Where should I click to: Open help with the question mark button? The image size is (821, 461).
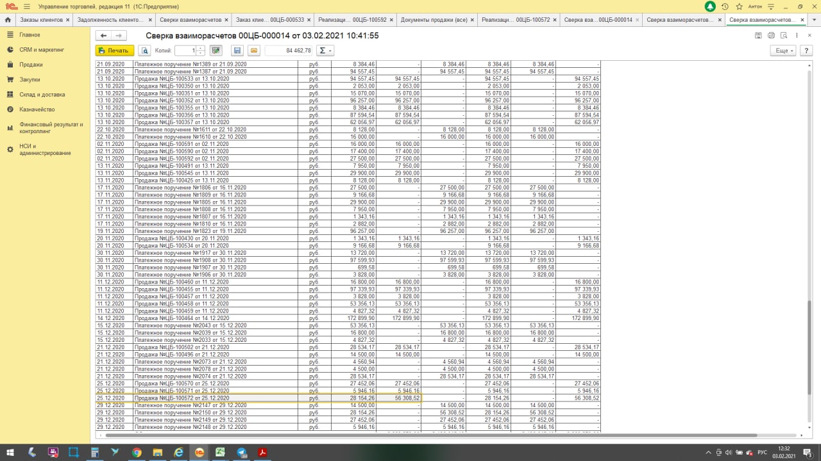(807, 50)
